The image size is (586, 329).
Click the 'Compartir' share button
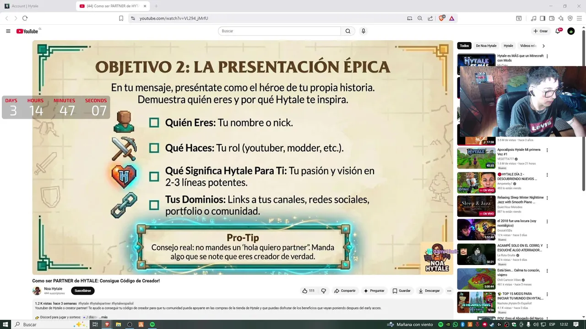[x=345, y=291]
